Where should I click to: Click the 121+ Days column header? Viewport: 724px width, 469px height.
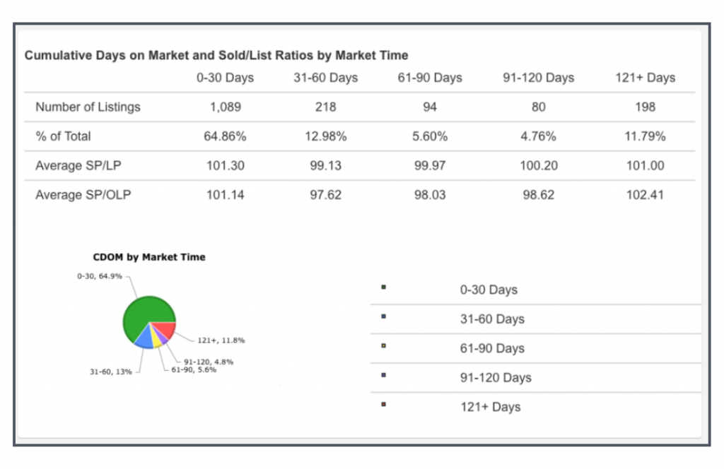[x=645, y=78]
